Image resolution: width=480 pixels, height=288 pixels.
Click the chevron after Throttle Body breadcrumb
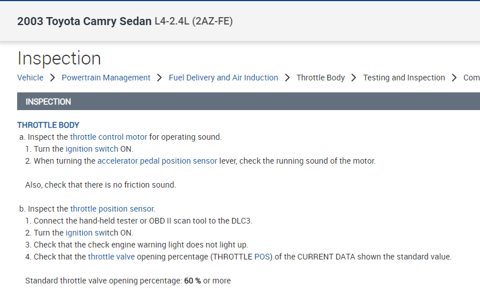[354, 78]
